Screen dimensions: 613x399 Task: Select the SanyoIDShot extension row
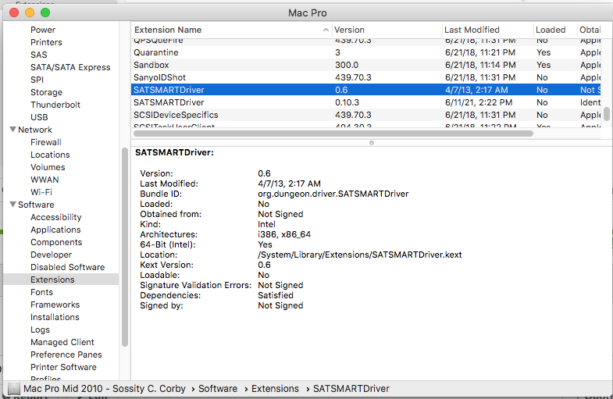pos(367,77)
